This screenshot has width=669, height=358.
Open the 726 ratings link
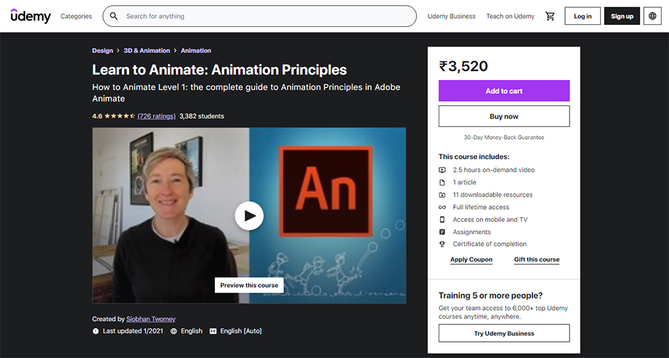coord(156,116)
